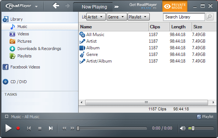Select the Genre row in the list

pyautogui.click(x=148, y=54)
